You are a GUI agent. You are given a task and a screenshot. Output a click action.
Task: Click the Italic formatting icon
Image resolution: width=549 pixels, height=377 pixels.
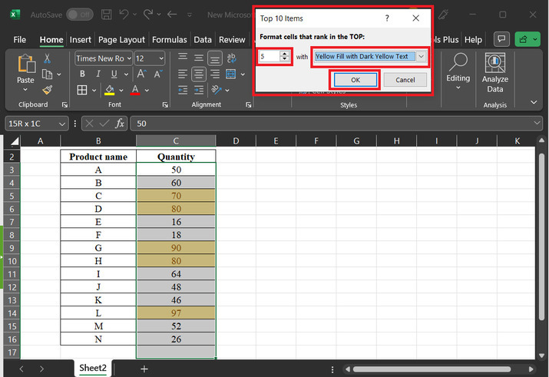[x=98, y=74]
